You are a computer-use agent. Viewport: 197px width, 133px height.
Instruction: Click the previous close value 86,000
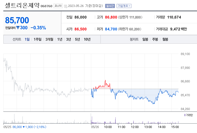(x=80, y=17)
